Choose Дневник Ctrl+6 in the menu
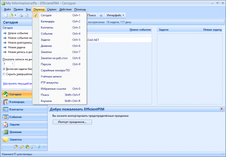This screenshot has height=157, width=226. 60,46
